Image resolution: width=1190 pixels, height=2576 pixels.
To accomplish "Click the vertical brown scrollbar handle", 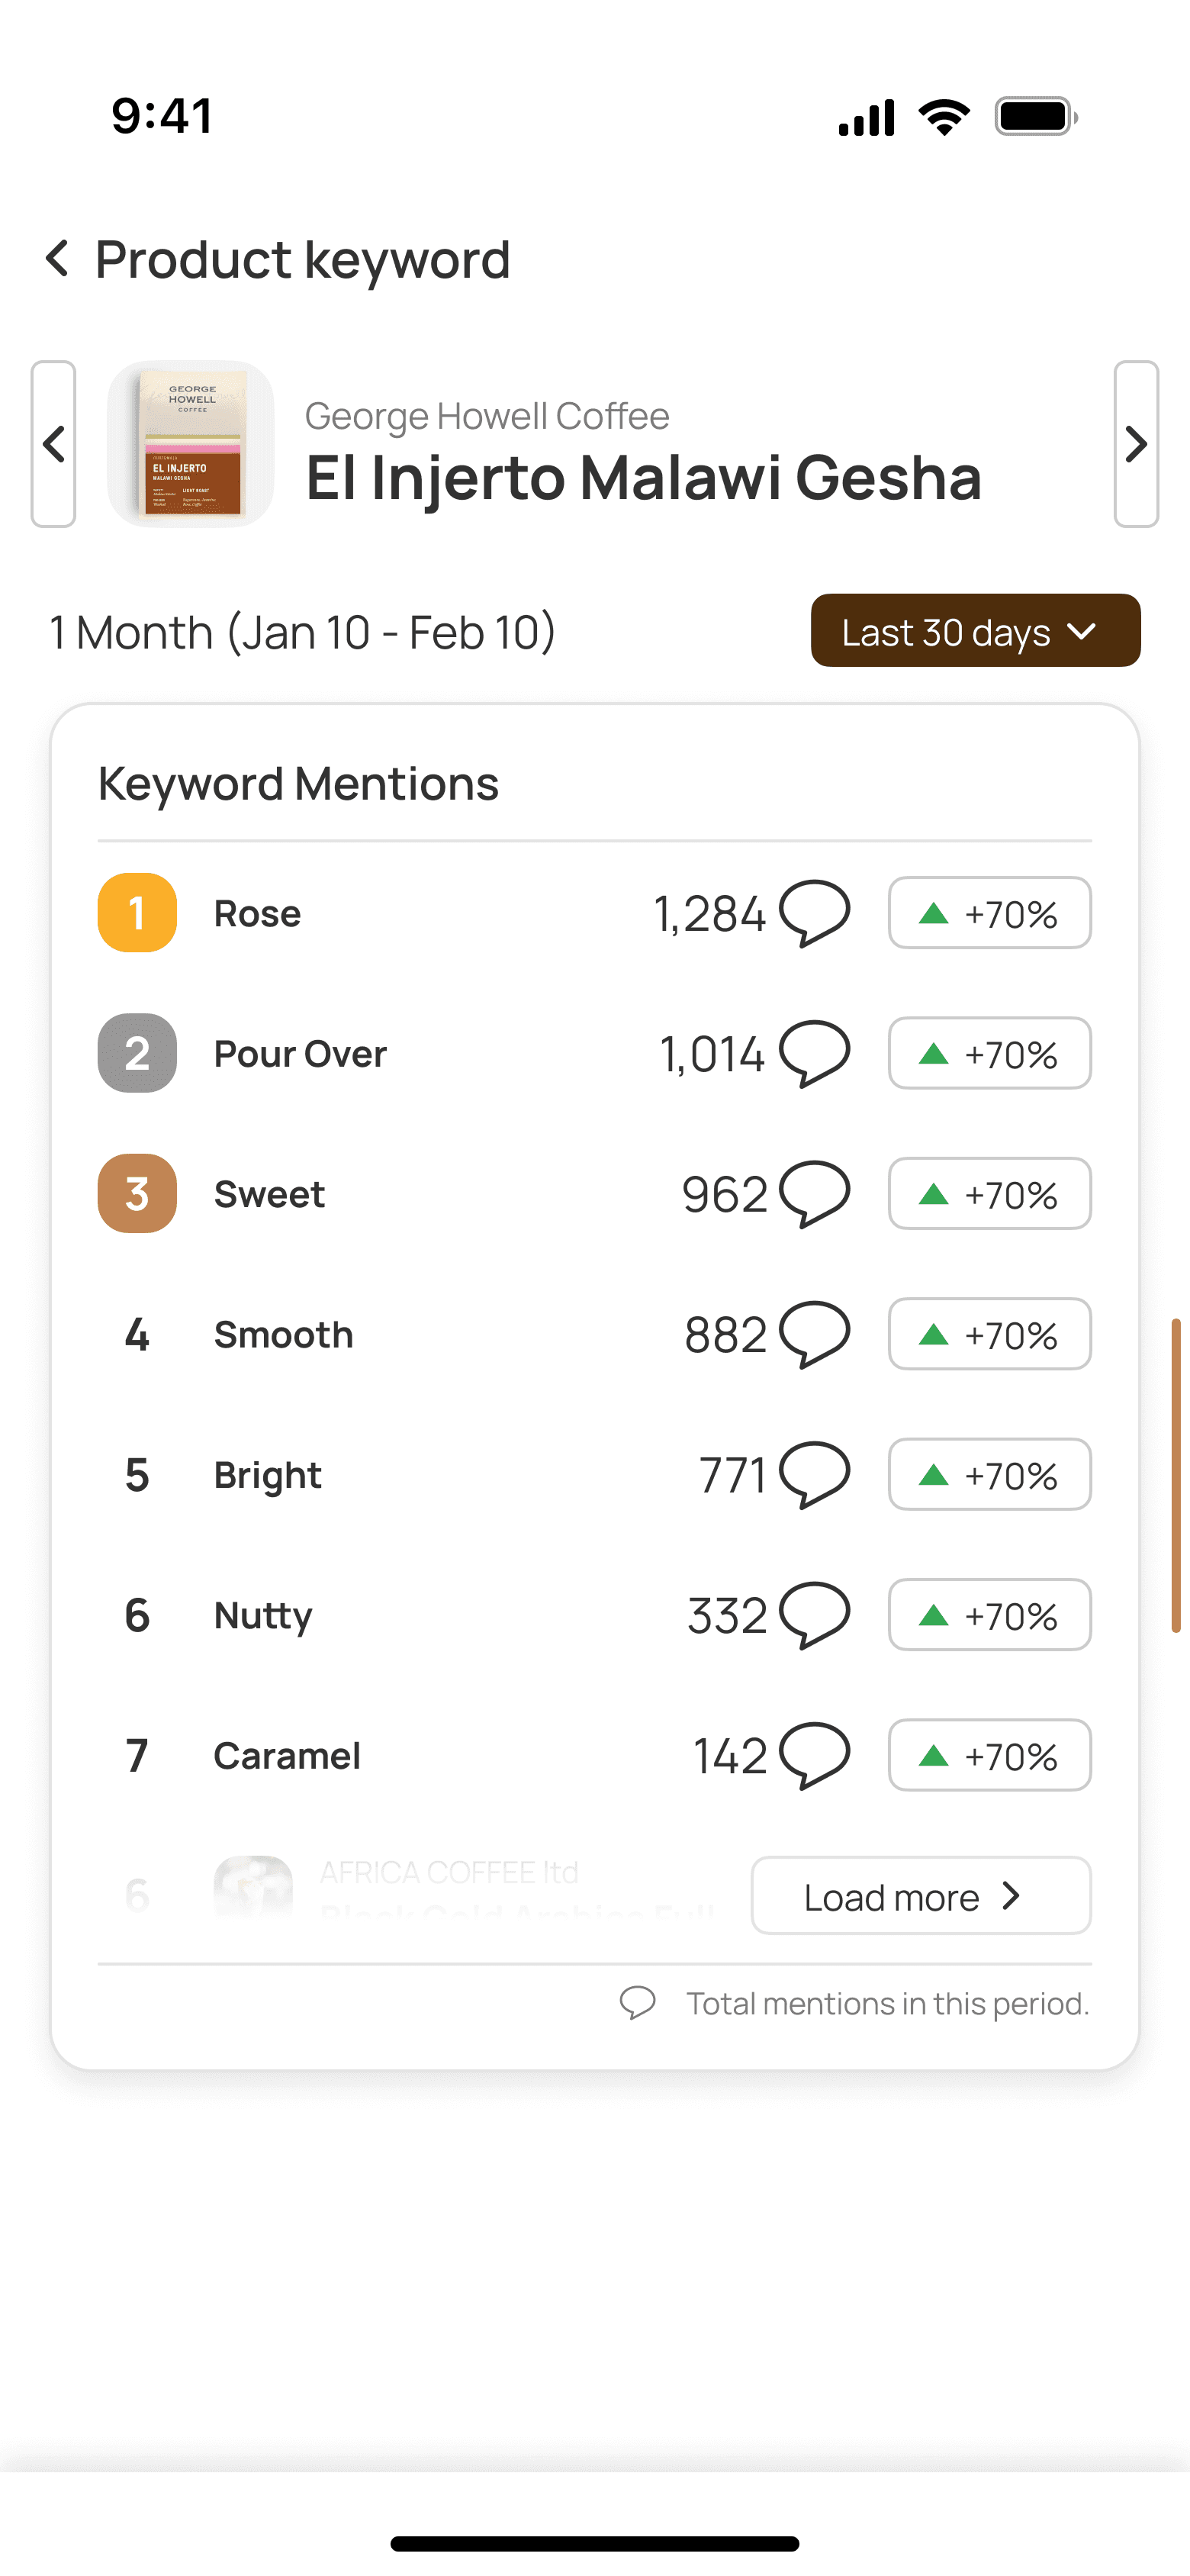I will pyautogui.click(x=1176, y=1475).
